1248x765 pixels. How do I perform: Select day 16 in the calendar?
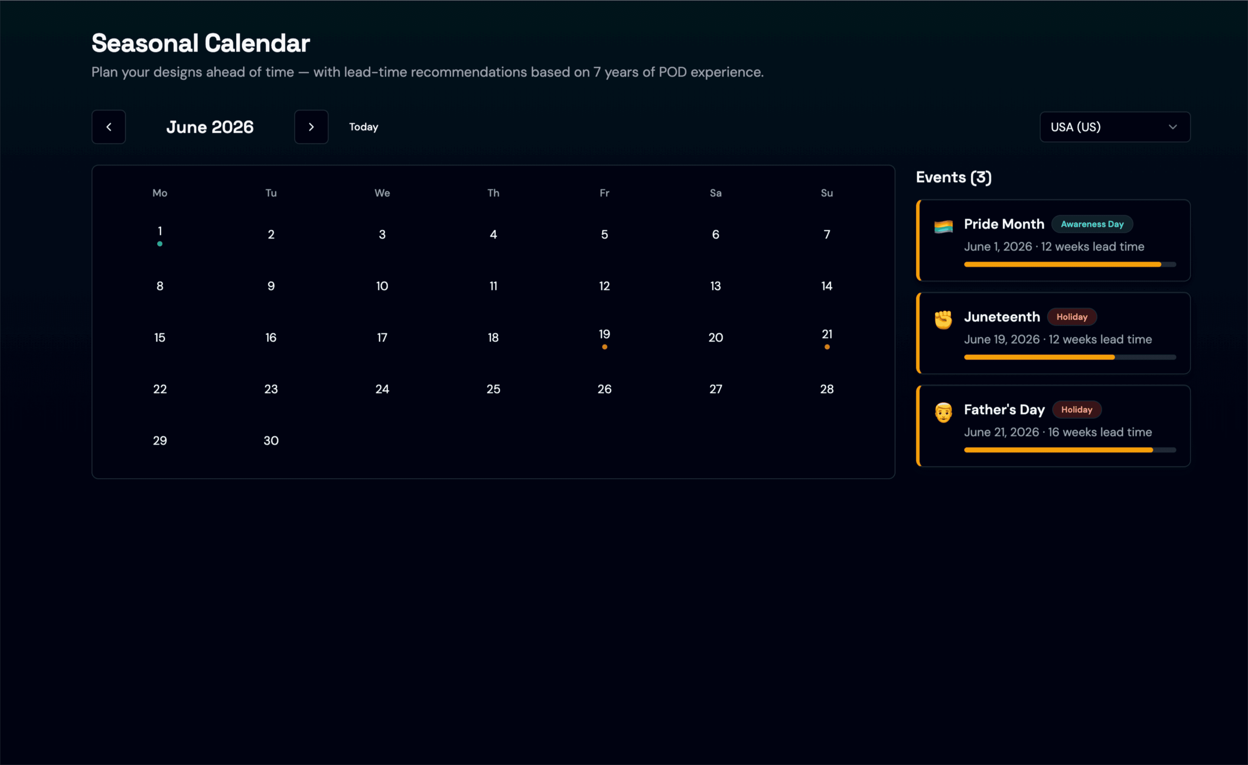[x=271, y=337]
